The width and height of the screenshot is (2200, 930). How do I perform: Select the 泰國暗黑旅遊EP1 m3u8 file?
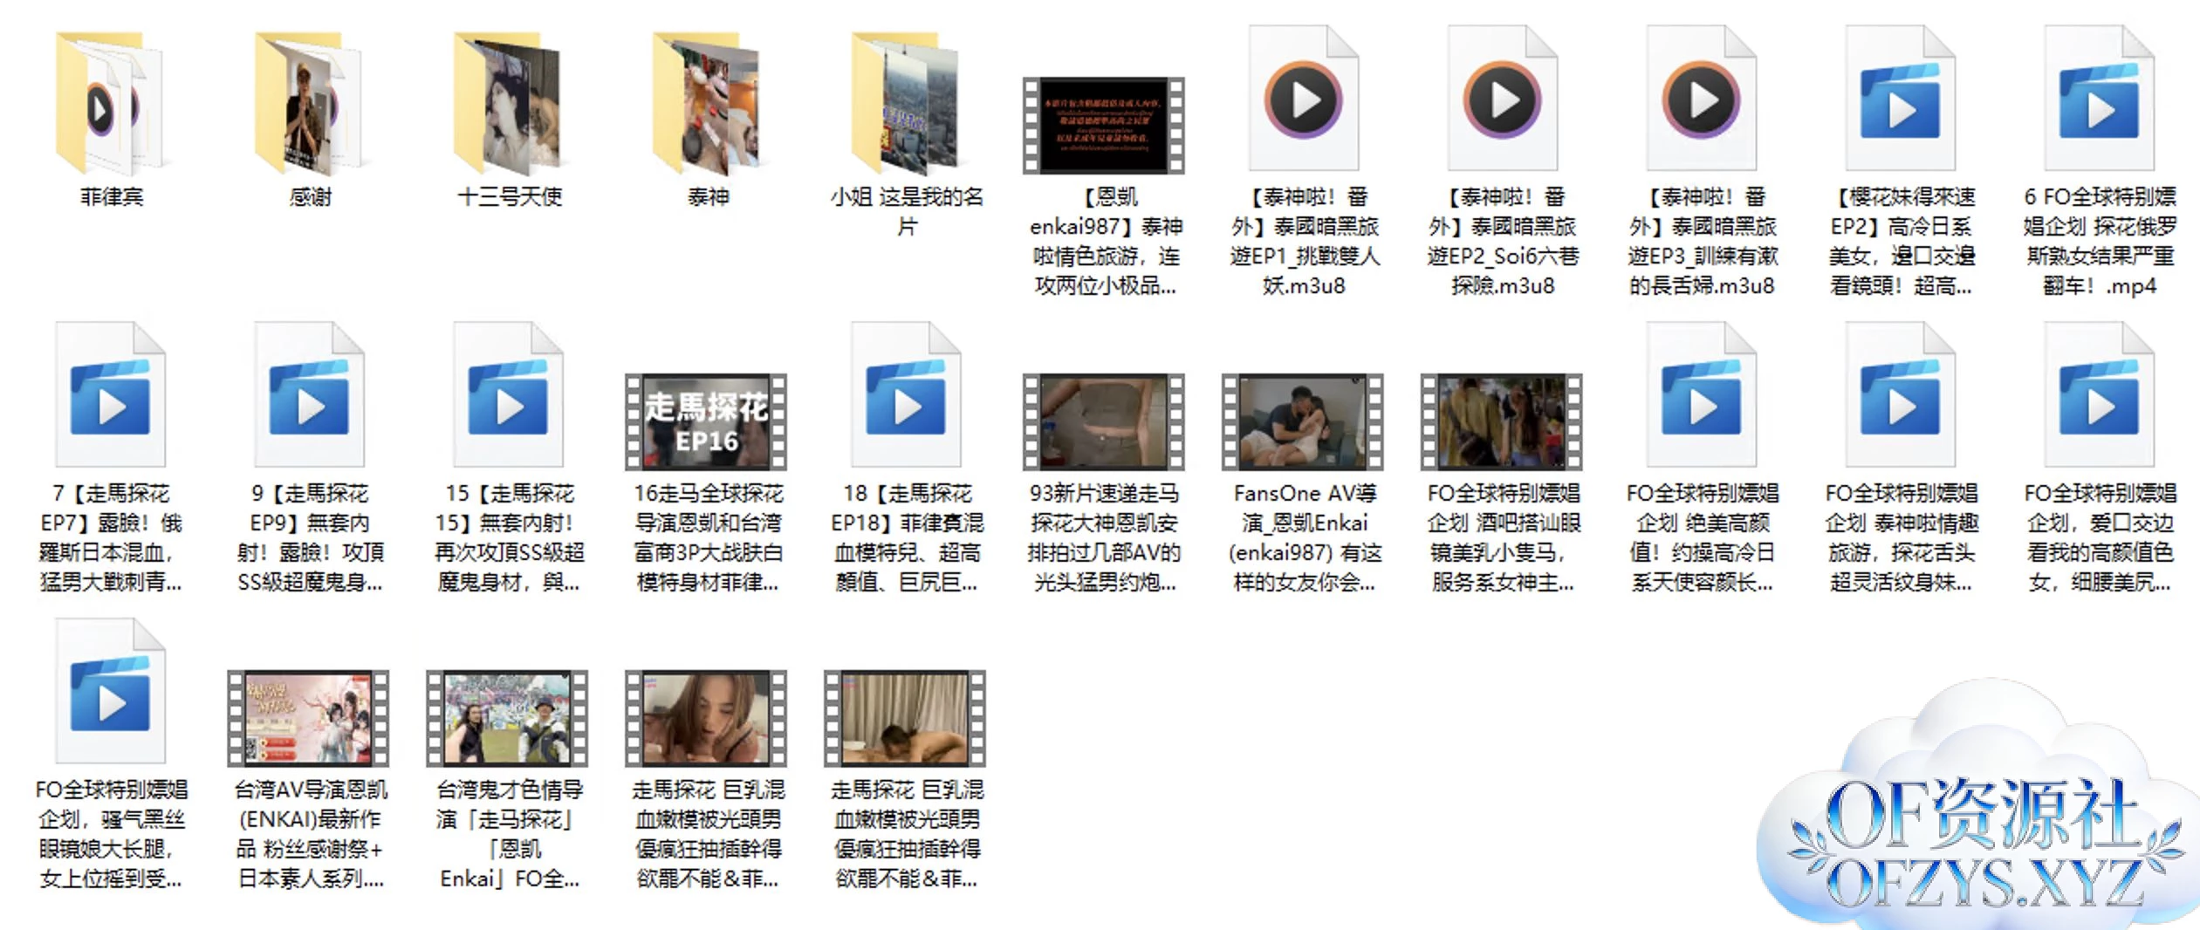[1304, 100]
